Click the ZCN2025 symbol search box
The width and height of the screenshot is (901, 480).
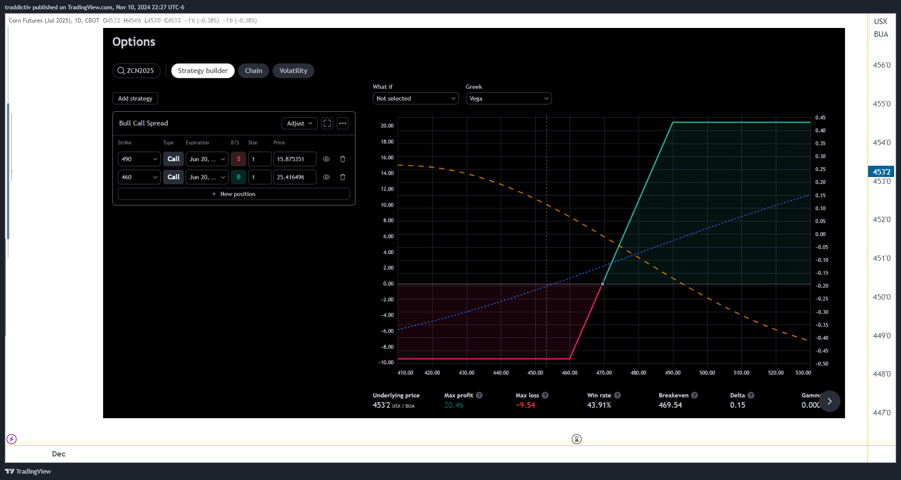(x=137, y=71)
